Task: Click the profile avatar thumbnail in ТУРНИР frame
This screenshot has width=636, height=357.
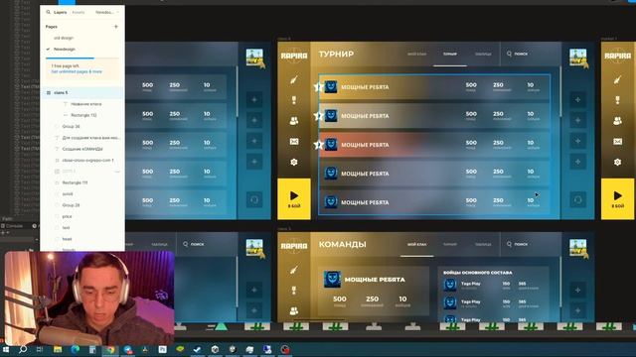Action: [x=578, y=58]
